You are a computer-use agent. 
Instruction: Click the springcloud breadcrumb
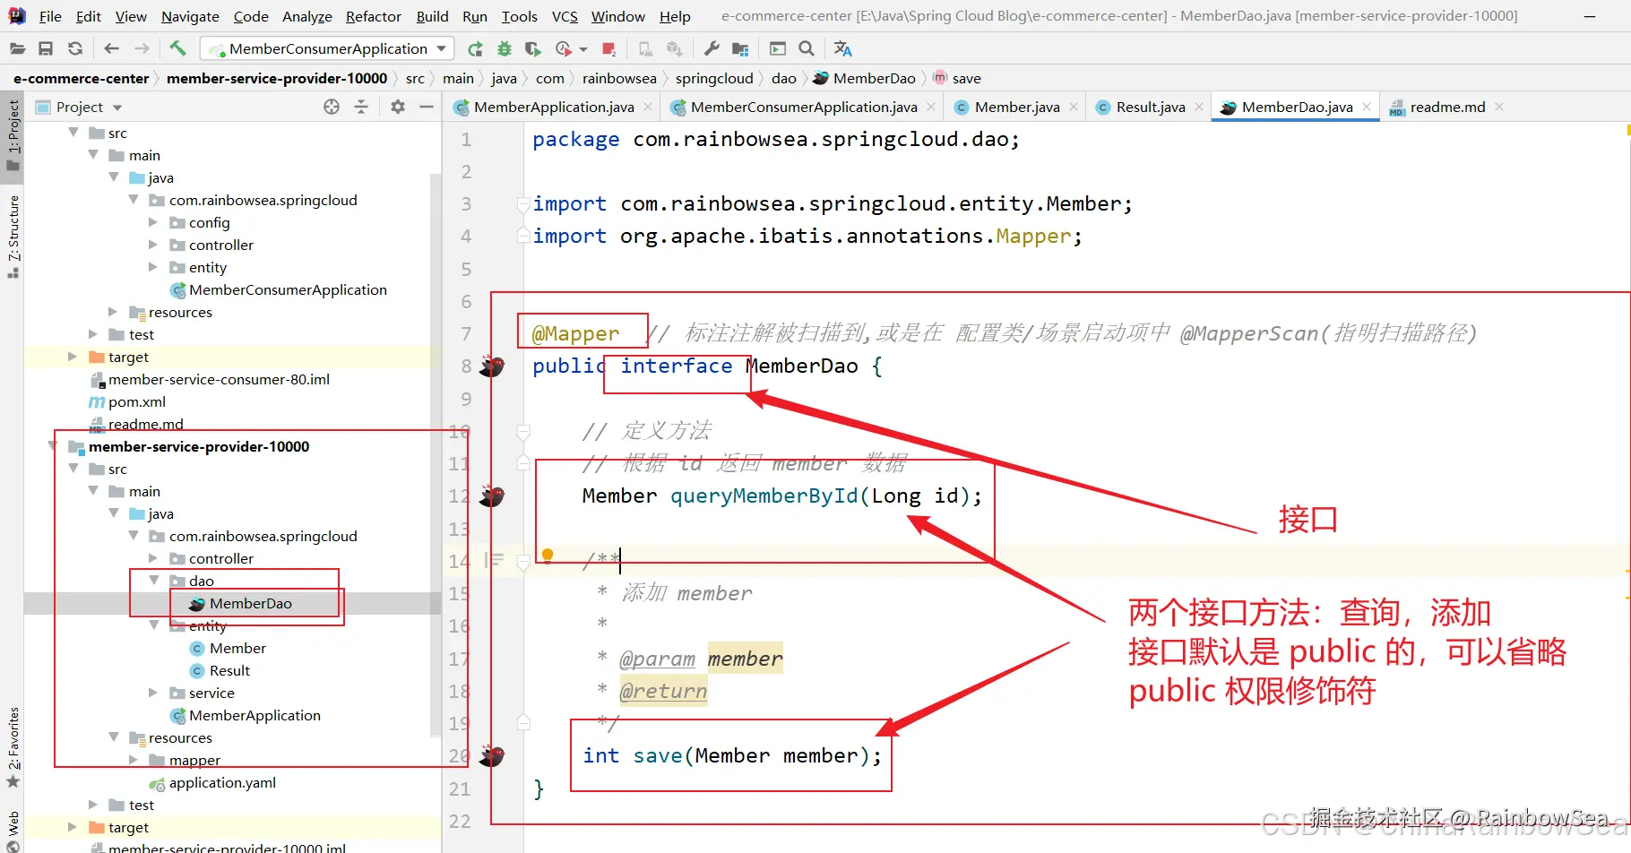714,78
